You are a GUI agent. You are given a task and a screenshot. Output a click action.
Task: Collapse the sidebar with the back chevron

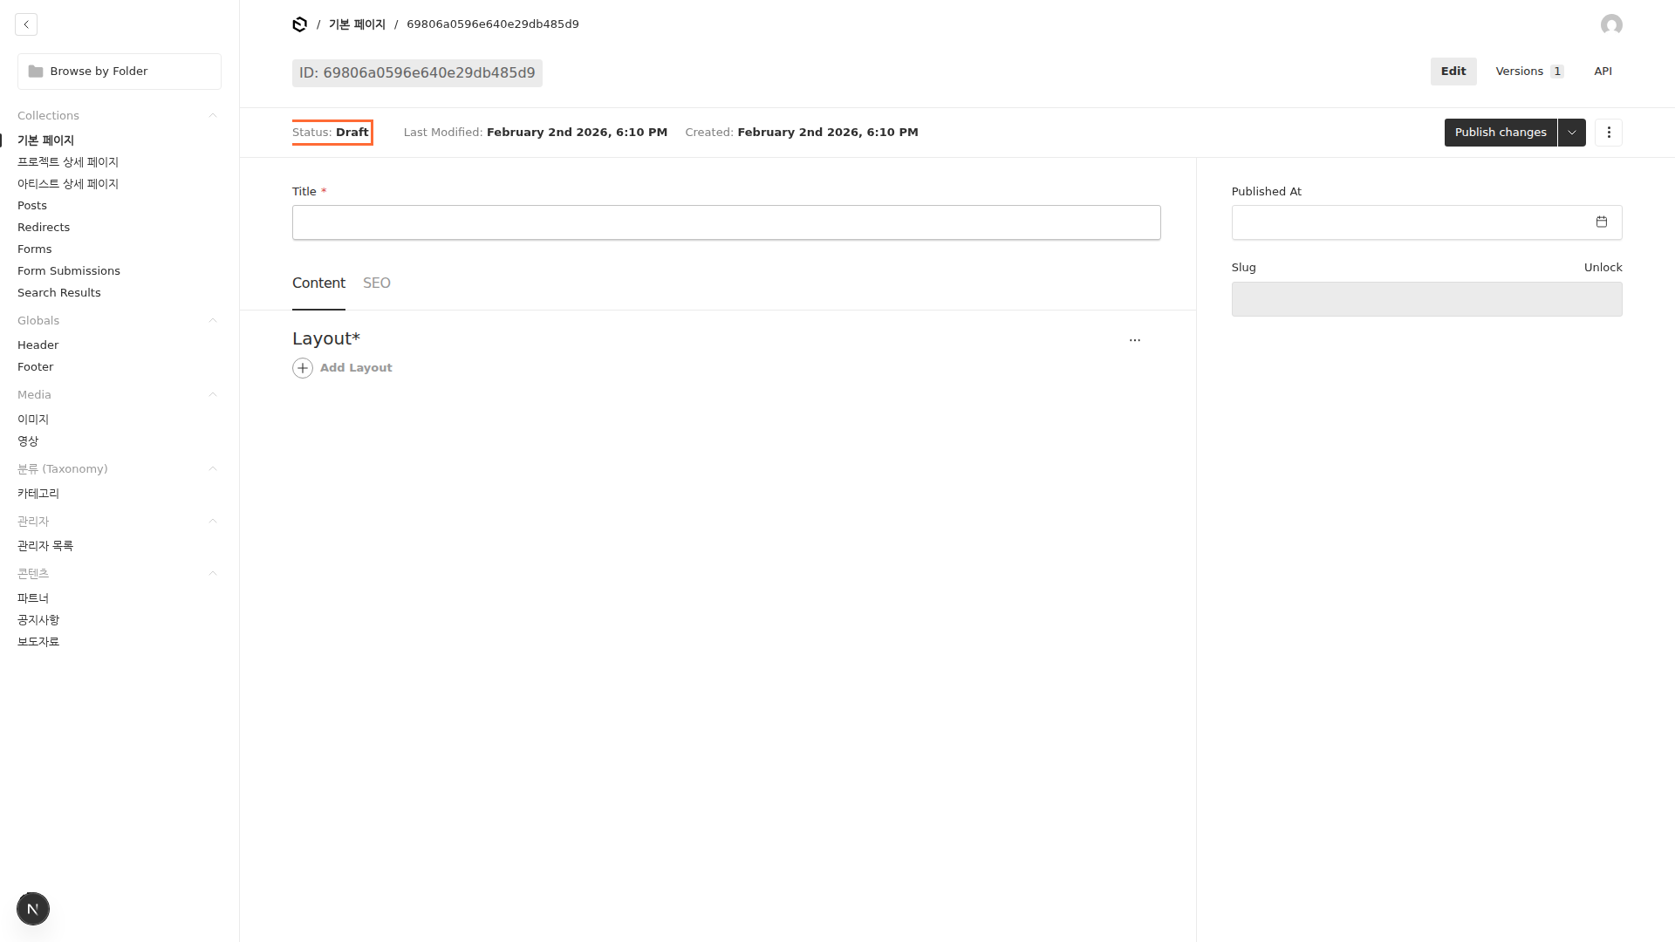pos(26,24)
